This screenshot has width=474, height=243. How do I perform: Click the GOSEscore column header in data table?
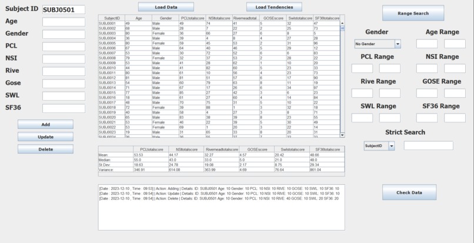273,18
